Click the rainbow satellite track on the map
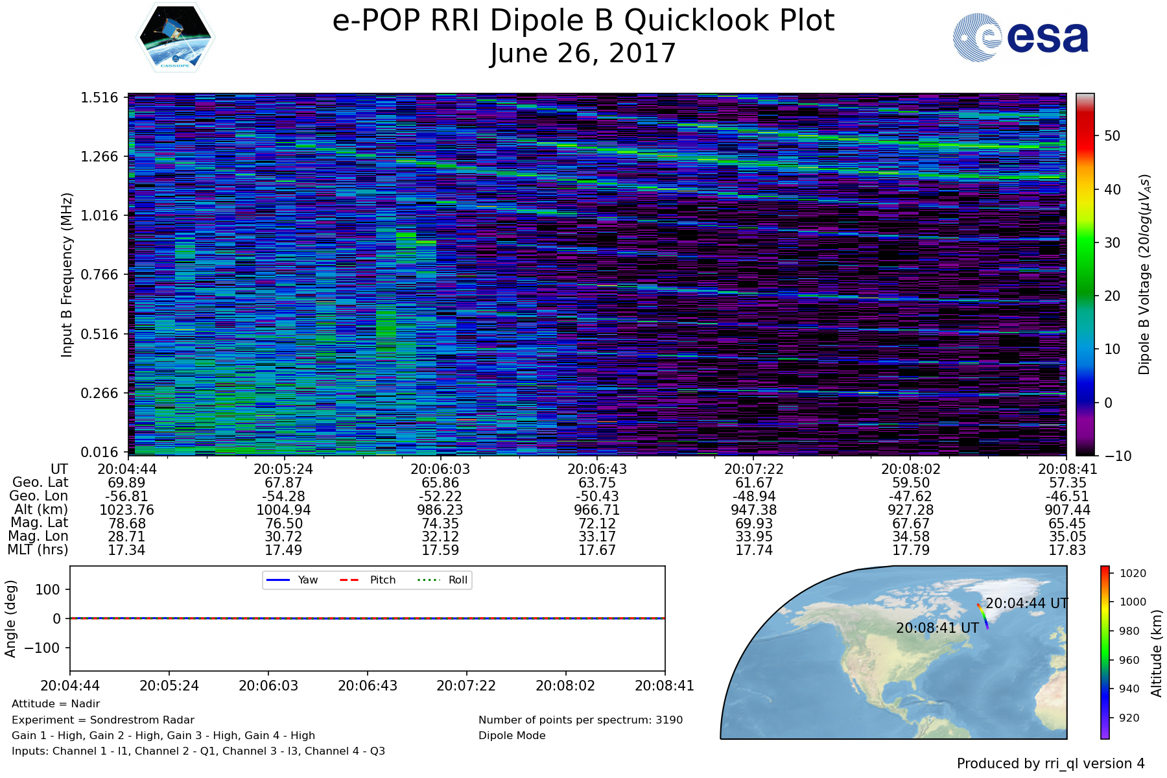This screenshot has width=1167, height=778. click(983, 616)
